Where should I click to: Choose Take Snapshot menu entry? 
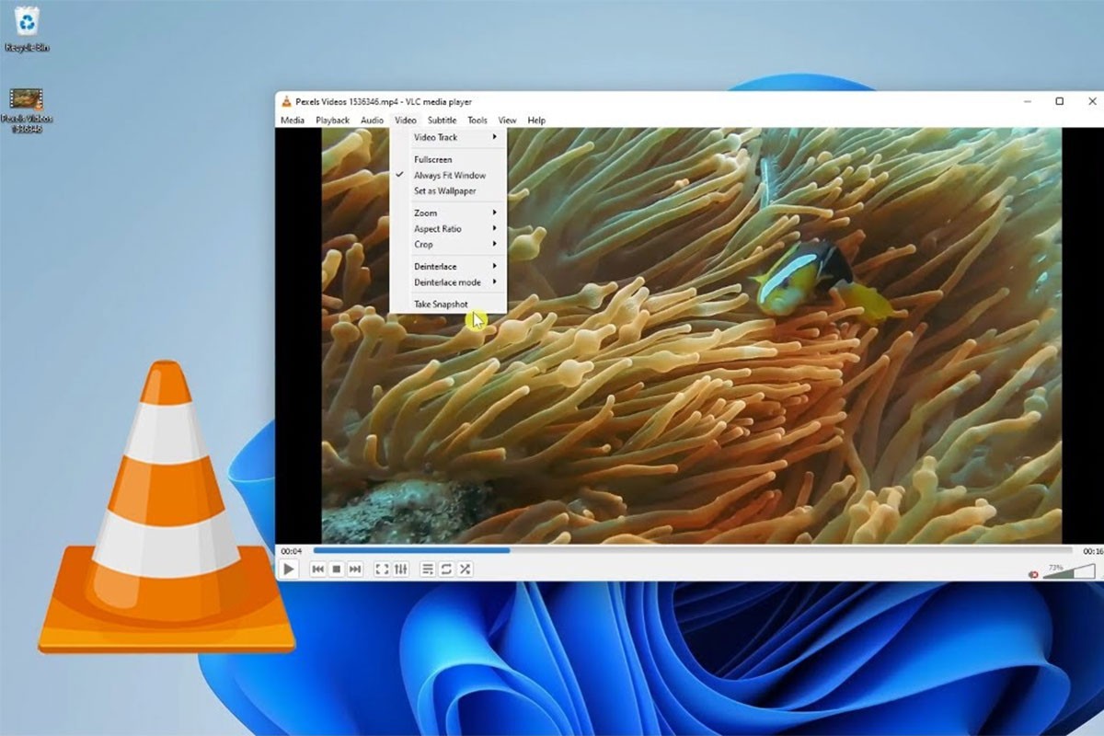pyautogui.click(x=448, y=304)
